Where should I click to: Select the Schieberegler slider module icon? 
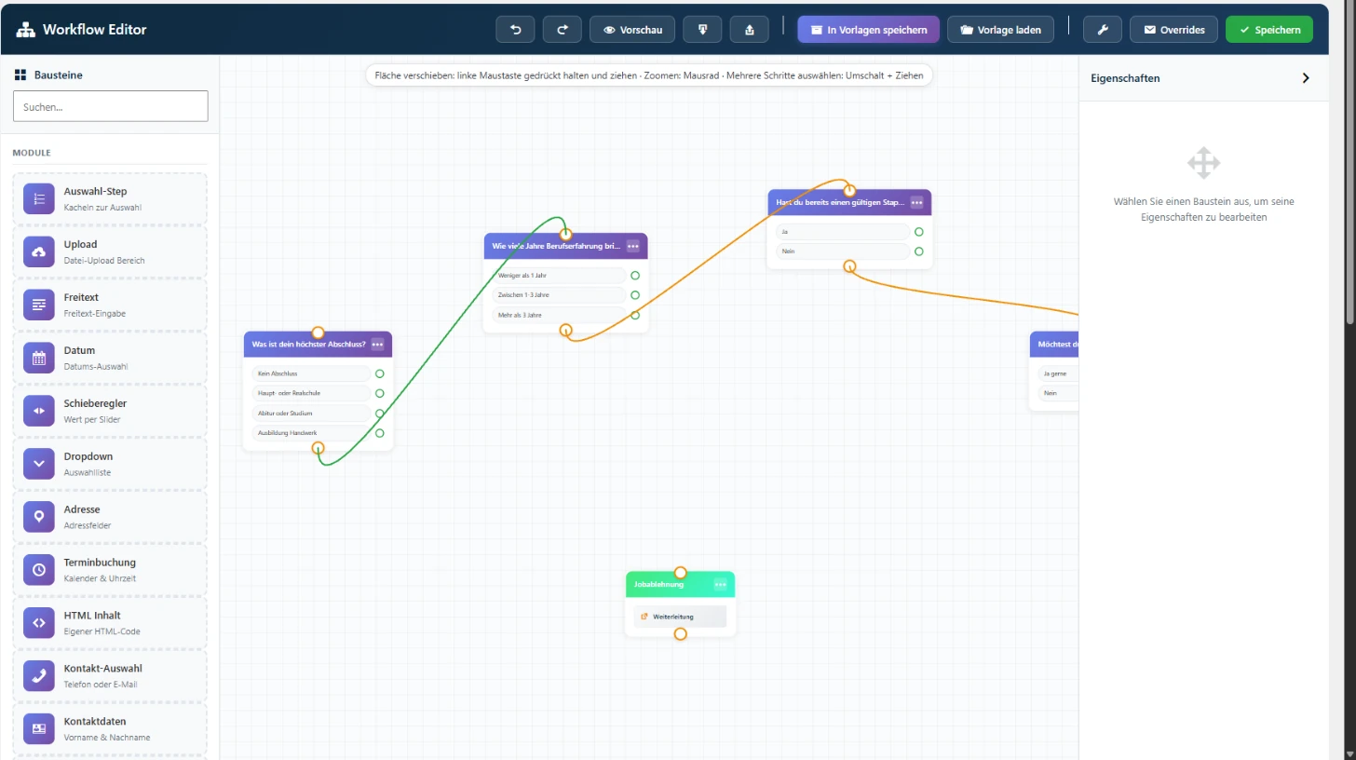click(x=39, y=411)
